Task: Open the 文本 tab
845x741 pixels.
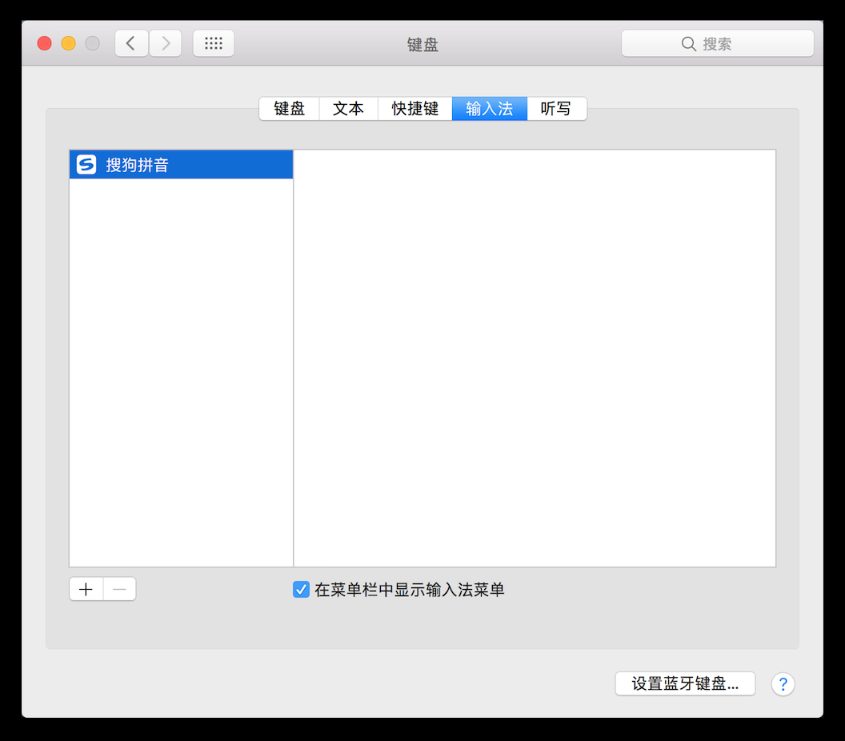Action: tap(348, 109)
